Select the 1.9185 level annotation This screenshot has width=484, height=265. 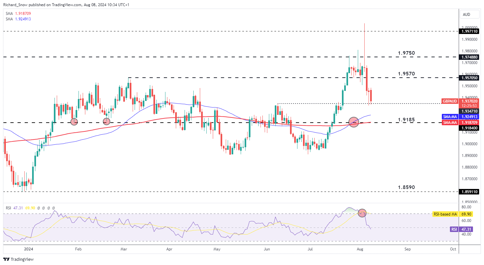pos(406,120)
